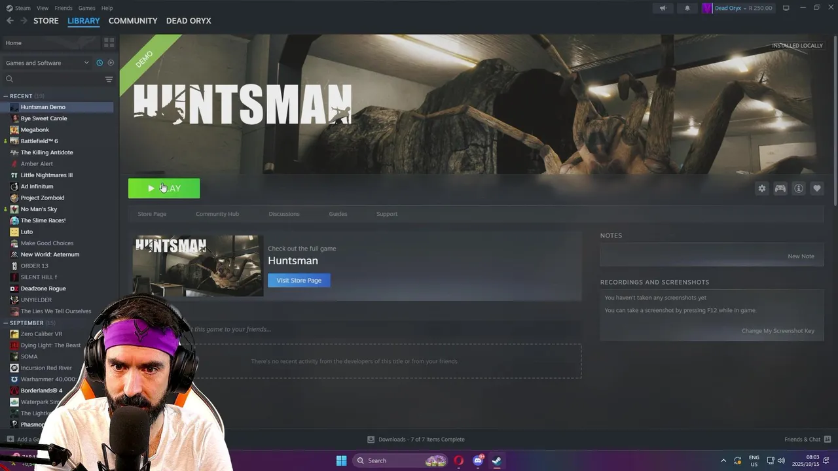Click the R 250.00 wallet balance
The width and height of the screenshot is (838, 471).
[760, 8]
